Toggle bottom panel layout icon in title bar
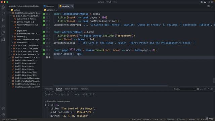Viewport: 215px width, 121px height. tap(205, 2)
